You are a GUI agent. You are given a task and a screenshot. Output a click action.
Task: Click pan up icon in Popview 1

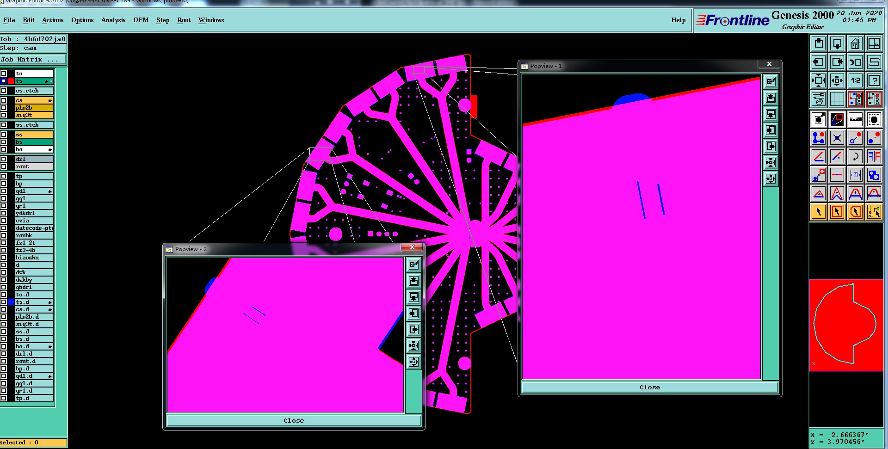tap(771, 98)
